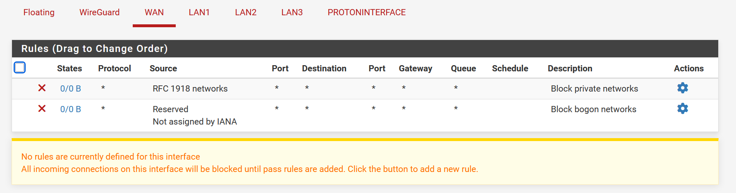Image resolution: width=736 pixels, height=193 pixels.
Task: Click the RFC 1918 networks source text
Action: click(x=190, y=89)
